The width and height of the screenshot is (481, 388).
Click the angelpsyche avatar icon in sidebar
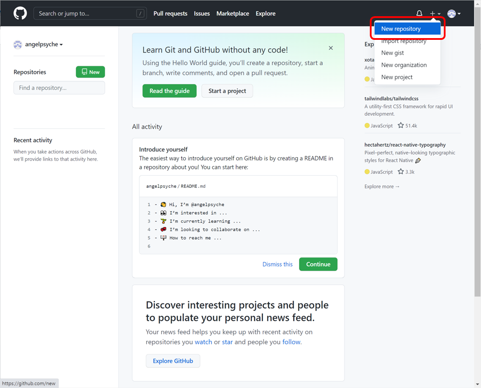tap(18, 45)
